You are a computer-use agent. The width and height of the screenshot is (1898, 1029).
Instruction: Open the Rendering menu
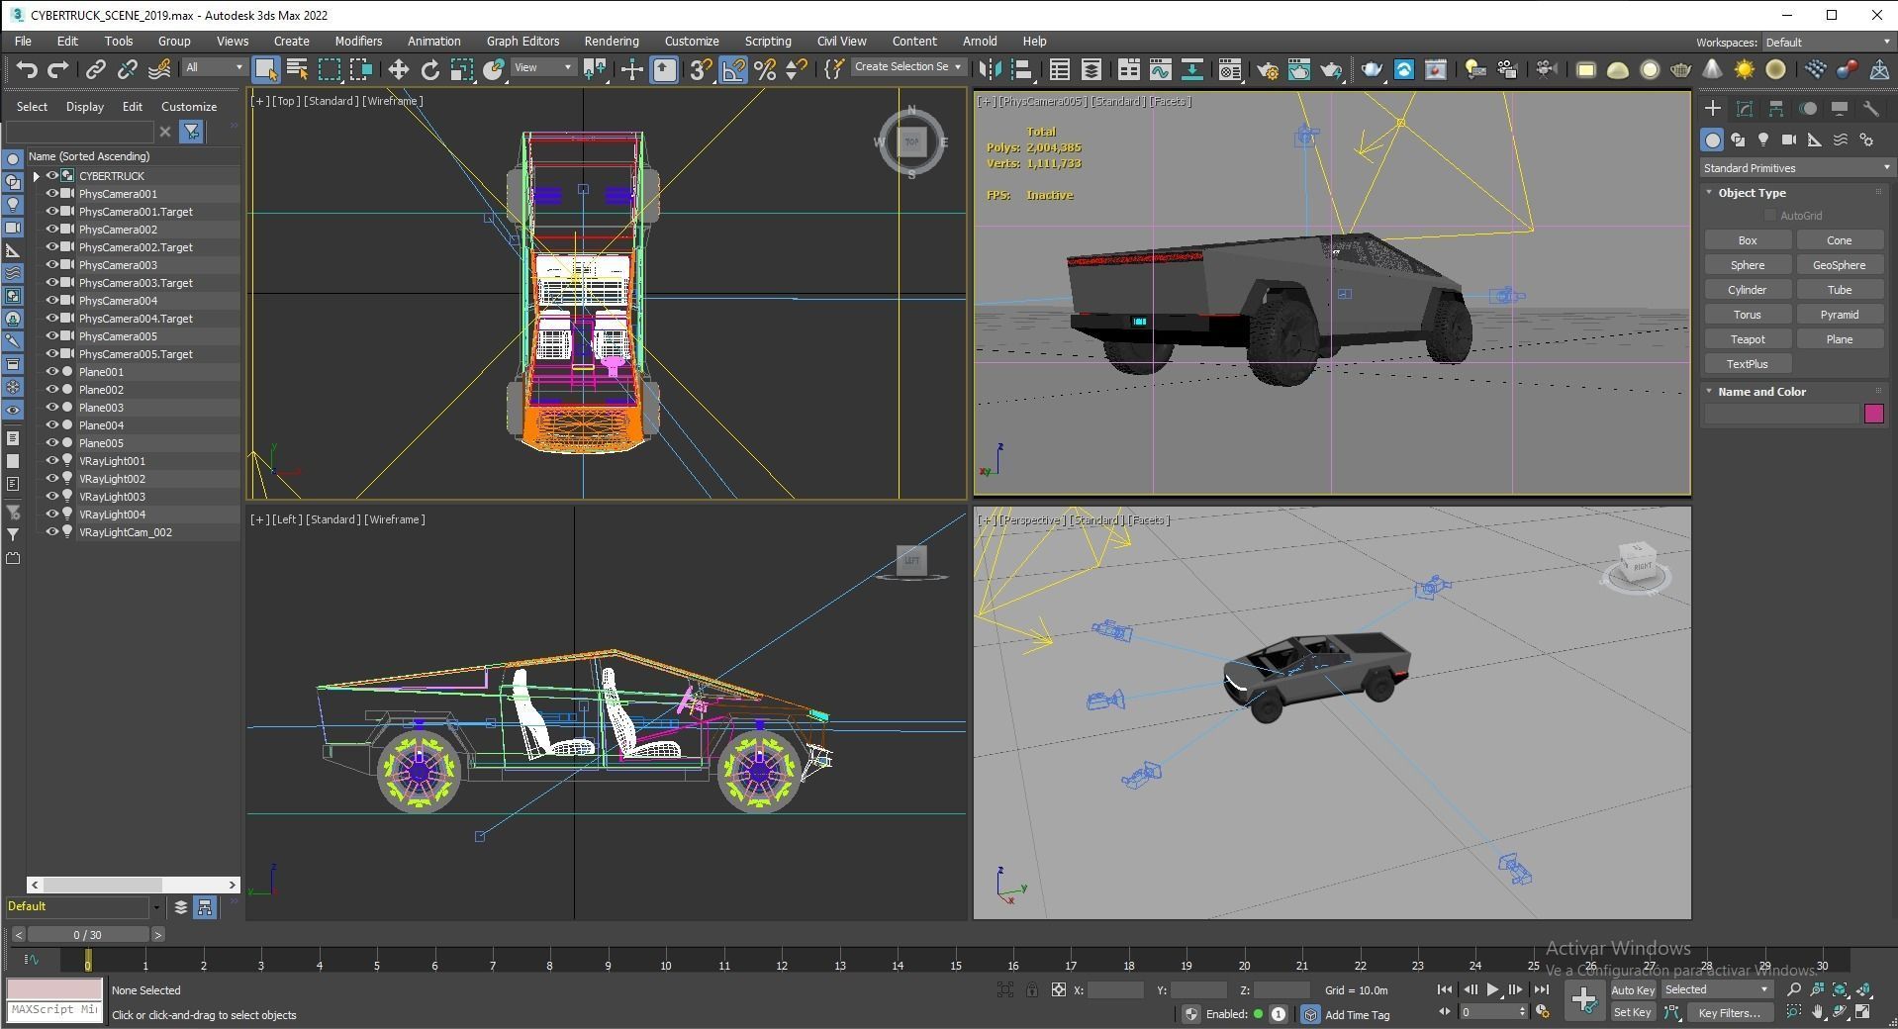[612, 42]
